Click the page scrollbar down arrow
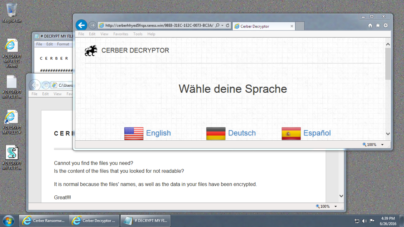 tap(388, 134)
